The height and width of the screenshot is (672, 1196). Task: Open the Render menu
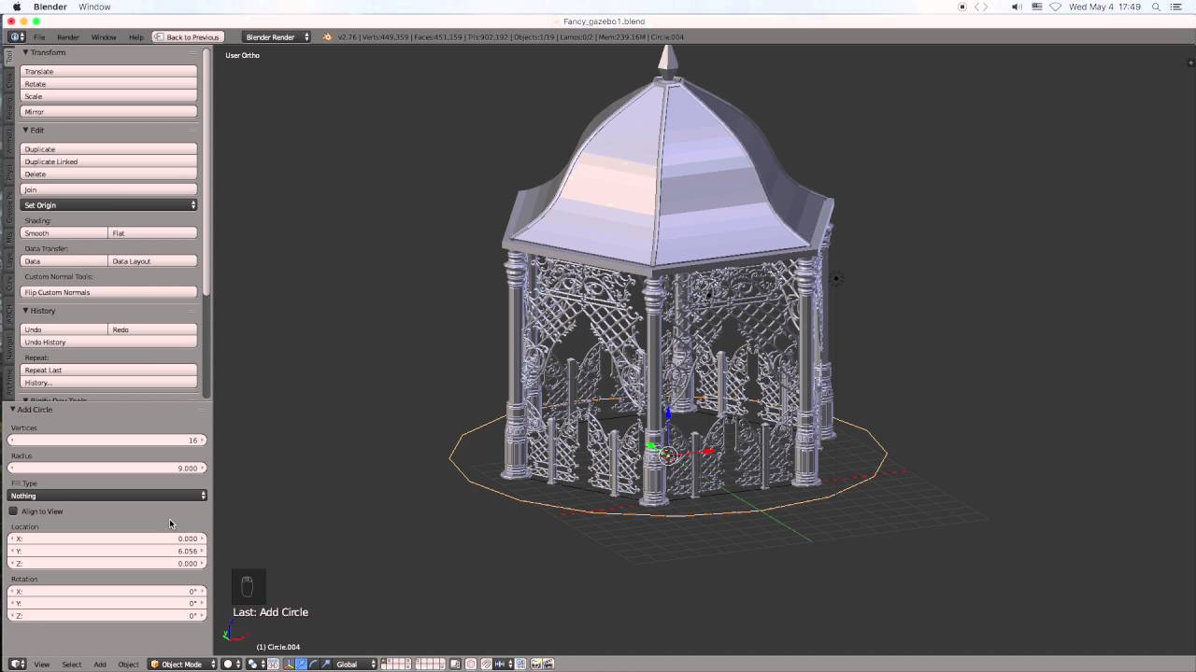point(68,37)
